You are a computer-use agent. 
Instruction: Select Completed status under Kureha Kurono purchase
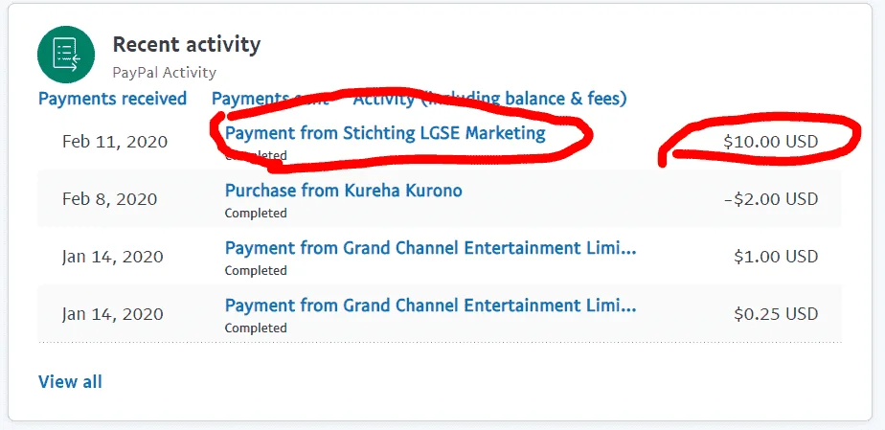[256, 214]
